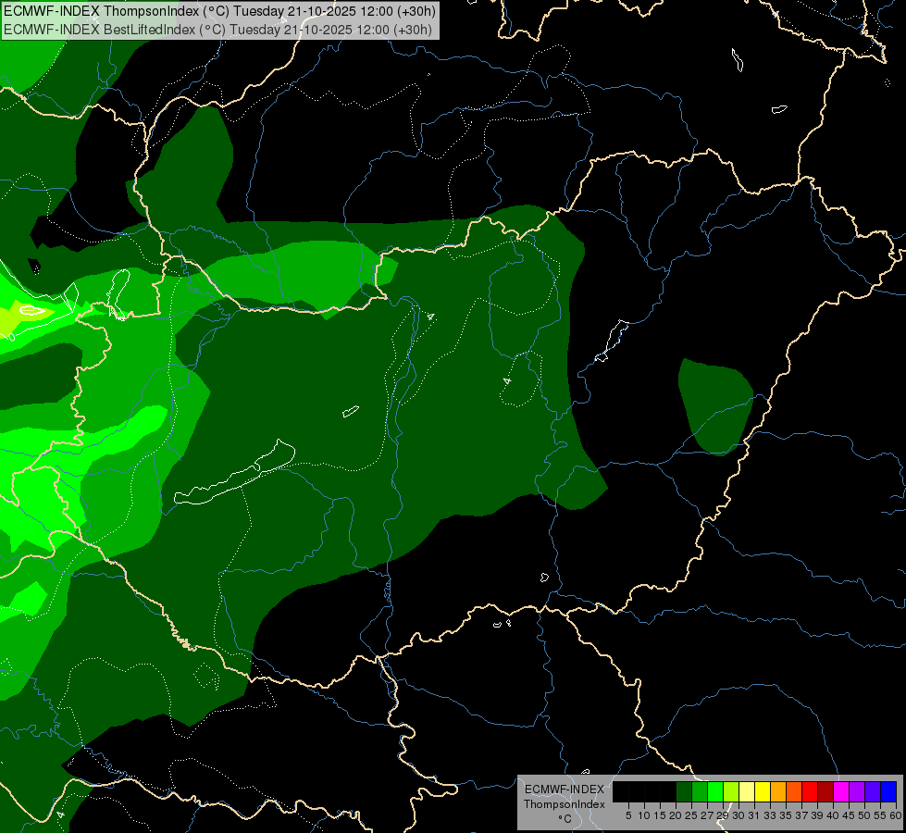Click the '°C' unit label in legend
The width and height of the screenshot is (906, 833).
565,818
